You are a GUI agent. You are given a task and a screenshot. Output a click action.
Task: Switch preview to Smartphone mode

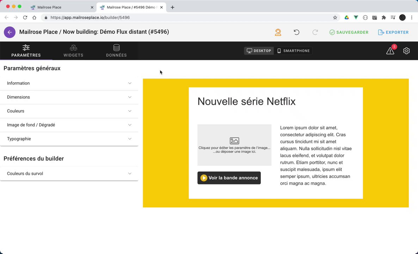coord(293,51)
